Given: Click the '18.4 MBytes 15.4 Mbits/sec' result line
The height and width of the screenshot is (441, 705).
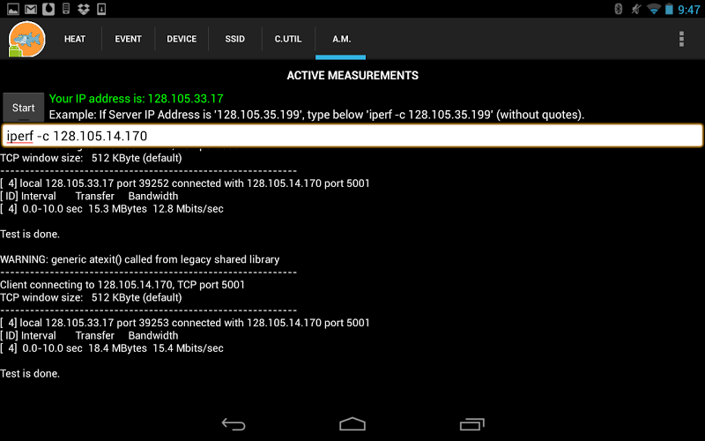Looking at the screenshot, I should click(x=112, y=348).
